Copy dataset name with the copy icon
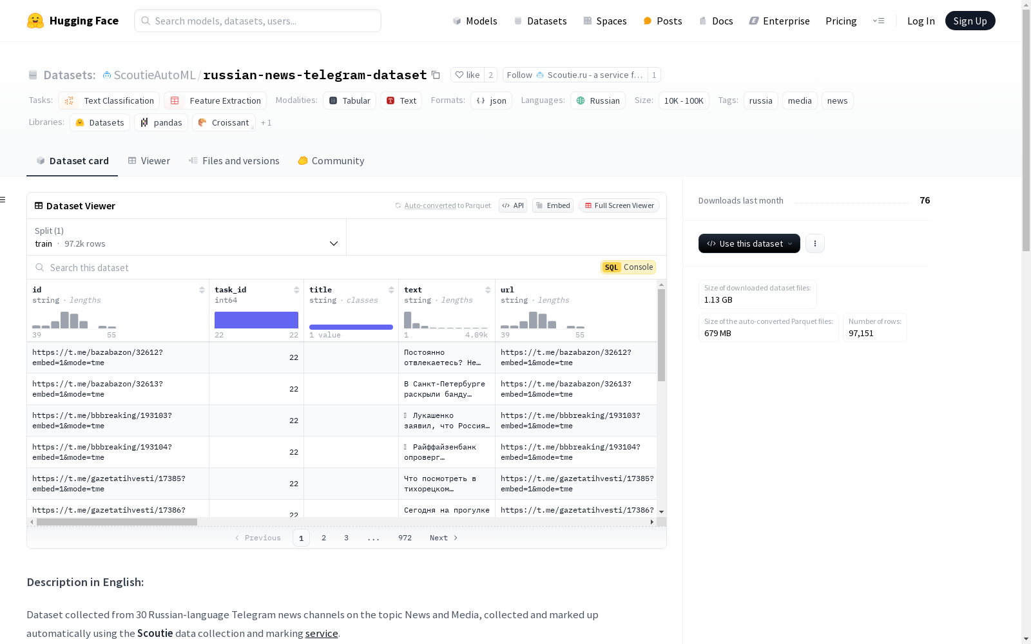Viewport: 1031px width, 644px height. click(436, 75)
